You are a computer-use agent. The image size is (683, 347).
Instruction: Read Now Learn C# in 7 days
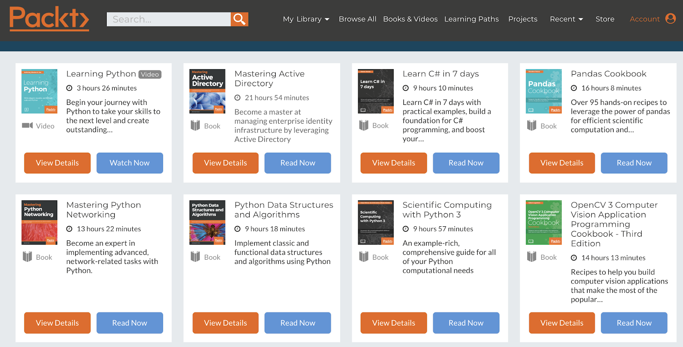click(466, 163)
